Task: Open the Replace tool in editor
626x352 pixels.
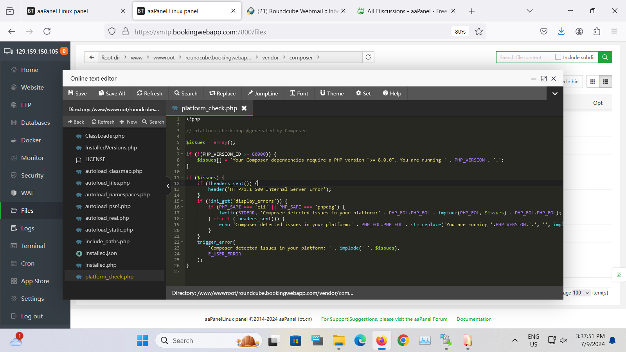Action: (x=222, y=93)
